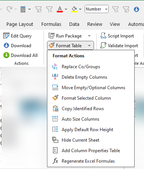This screenshot has height=169, width=144.
Task: Choose Copy Identified Rows
Action: [x=91, y=109]
